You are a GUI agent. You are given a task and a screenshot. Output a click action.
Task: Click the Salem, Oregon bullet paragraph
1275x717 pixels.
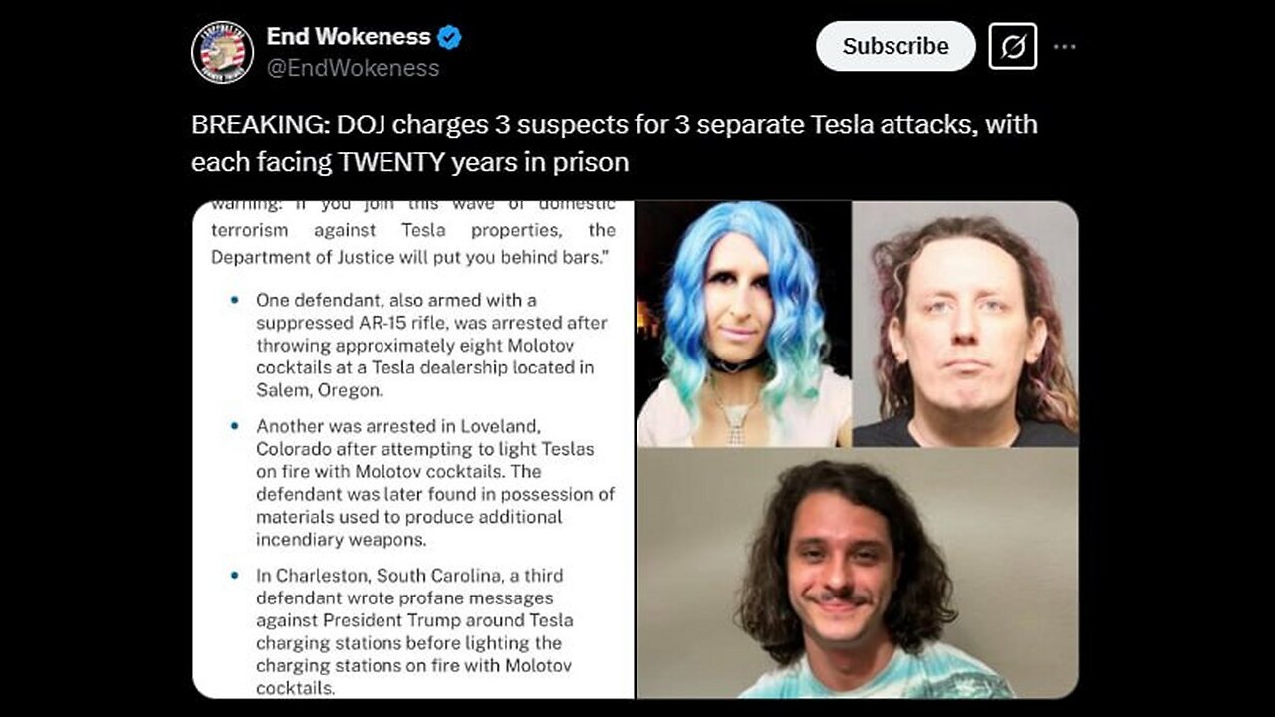(431, 345)
